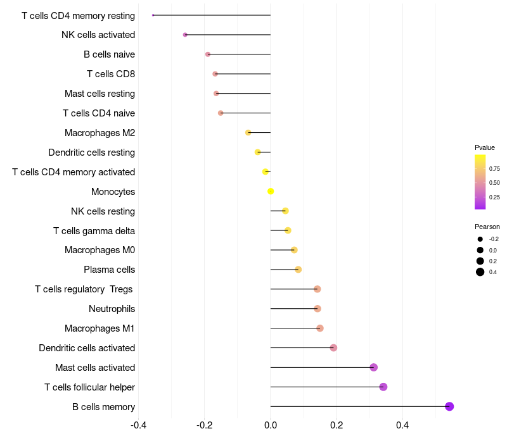This screenshot has width=507, height=443.
Task: Click the 0.4 x-axis tick label
Action: click(402, 425)
